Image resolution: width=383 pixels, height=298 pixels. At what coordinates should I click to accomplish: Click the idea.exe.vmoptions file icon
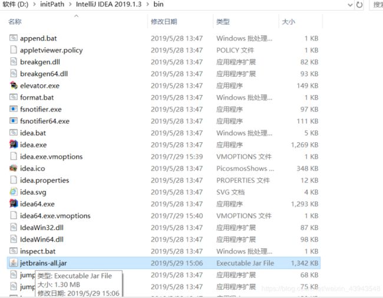pyautogui.click(x=14, y=156)
